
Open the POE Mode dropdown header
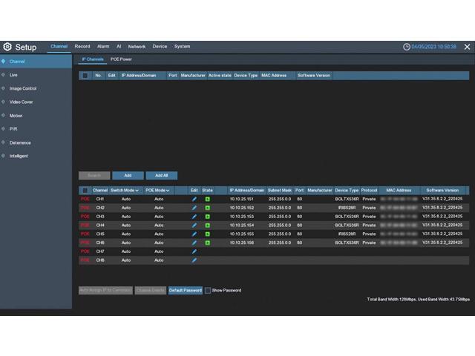[157, 191]
